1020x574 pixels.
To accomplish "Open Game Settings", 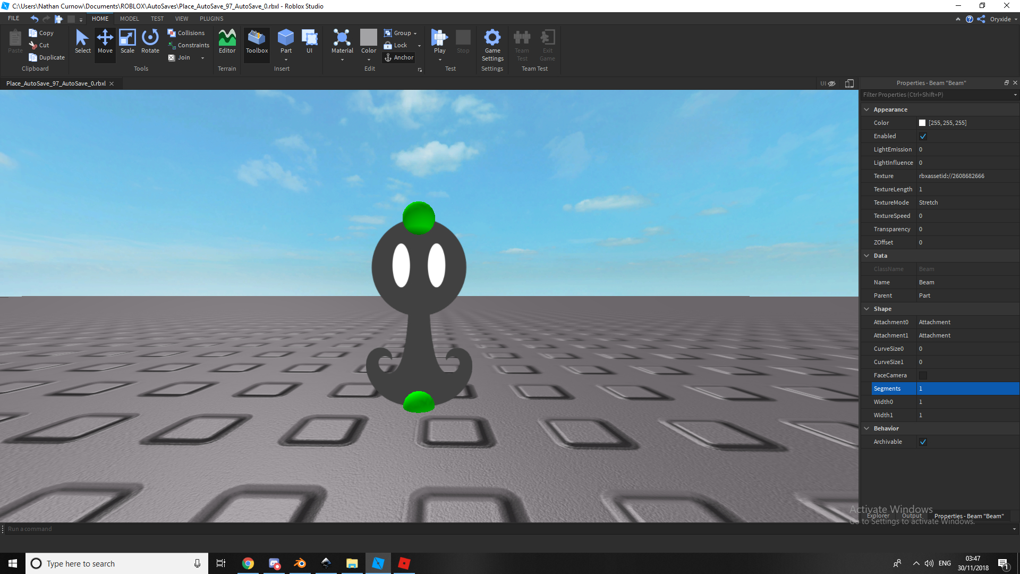I will click(492, 45).
